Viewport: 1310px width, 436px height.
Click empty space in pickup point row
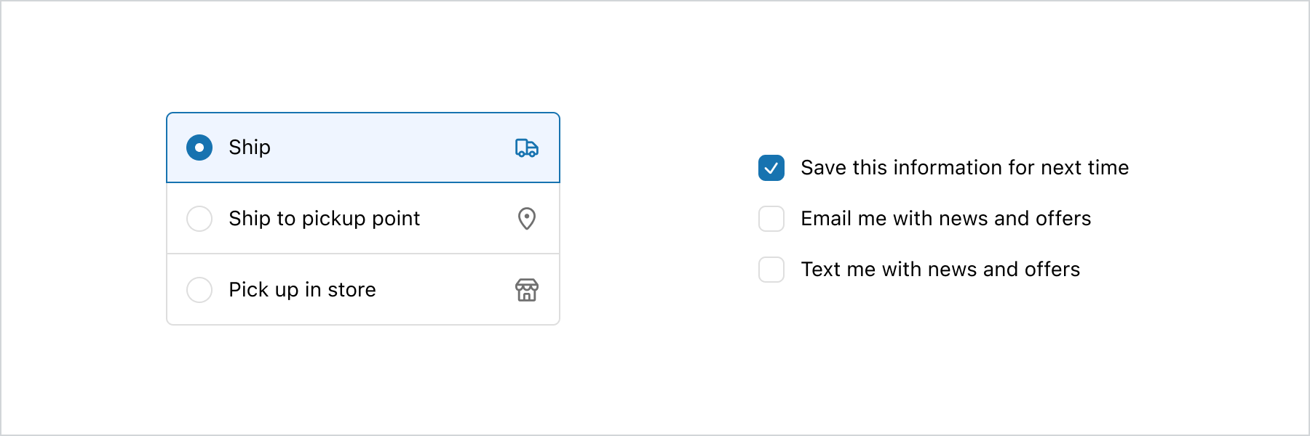(466, 219)
